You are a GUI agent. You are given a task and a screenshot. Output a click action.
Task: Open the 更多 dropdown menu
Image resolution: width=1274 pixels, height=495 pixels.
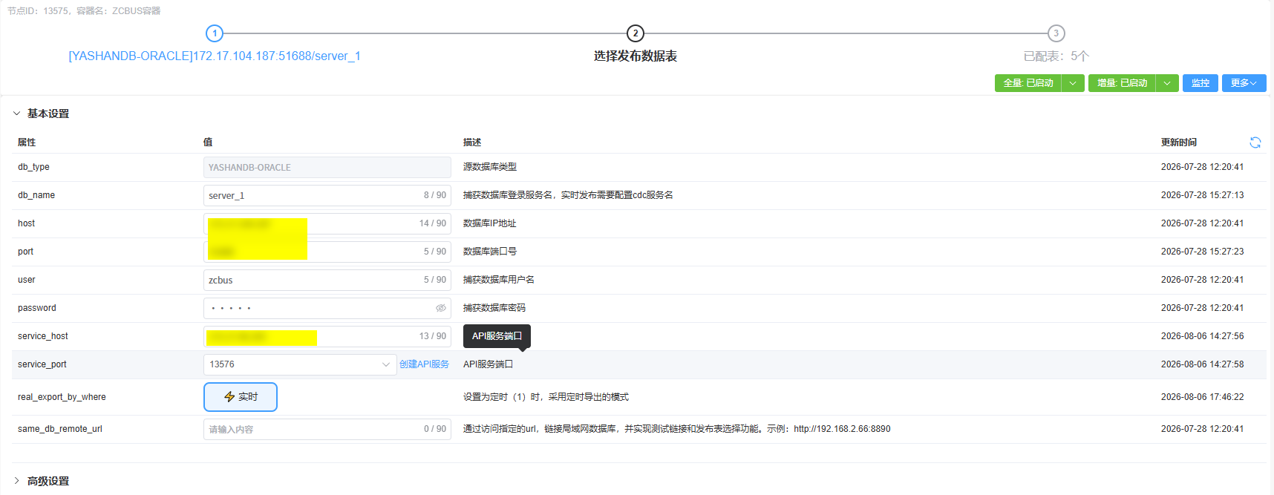pyautogui.click(x=1244, y=83)
